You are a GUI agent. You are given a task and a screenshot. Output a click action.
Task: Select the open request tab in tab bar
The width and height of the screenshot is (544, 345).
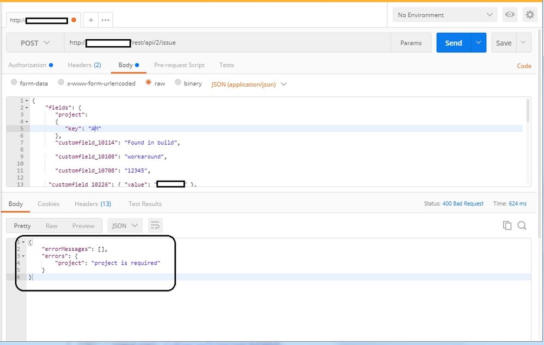tap(44, 20)
